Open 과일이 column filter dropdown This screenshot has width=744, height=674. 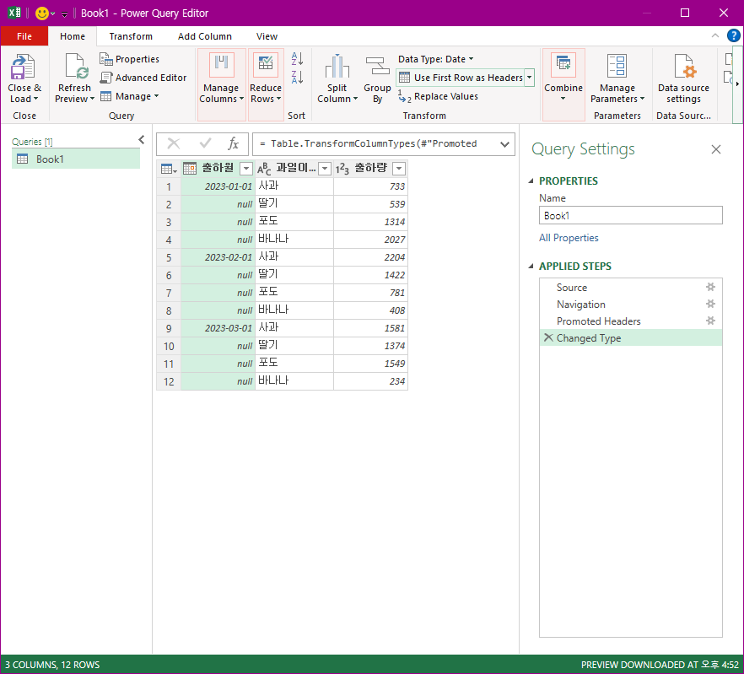pyautogui.click(x=325, y=169)
